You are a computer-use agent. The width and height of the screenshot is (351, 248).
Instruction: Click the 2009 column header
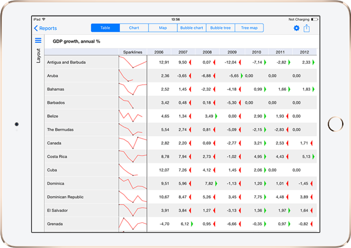click(232, 52)
